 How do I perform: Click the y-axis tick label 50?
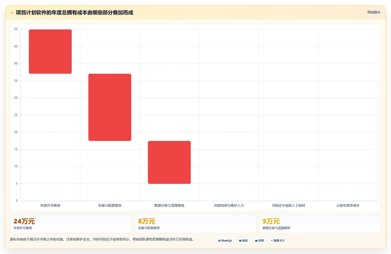point(16,29)
